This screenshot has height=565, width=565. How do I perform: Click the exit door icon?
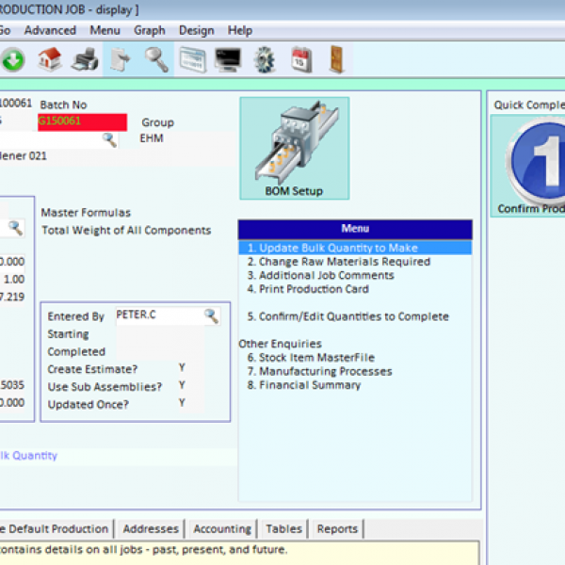[337, 59]
